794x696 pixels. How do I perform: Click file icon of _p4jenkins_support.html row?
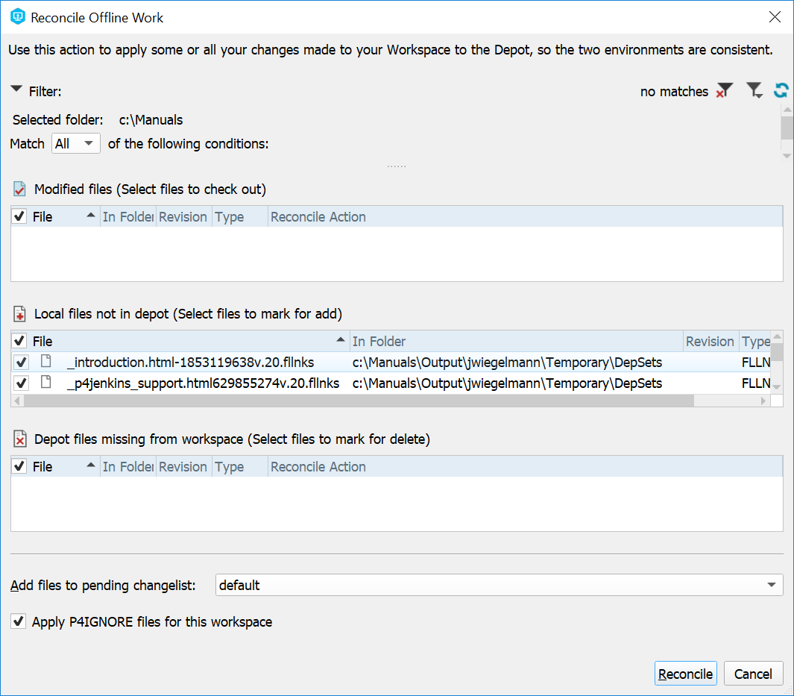(x=46, y=383)
